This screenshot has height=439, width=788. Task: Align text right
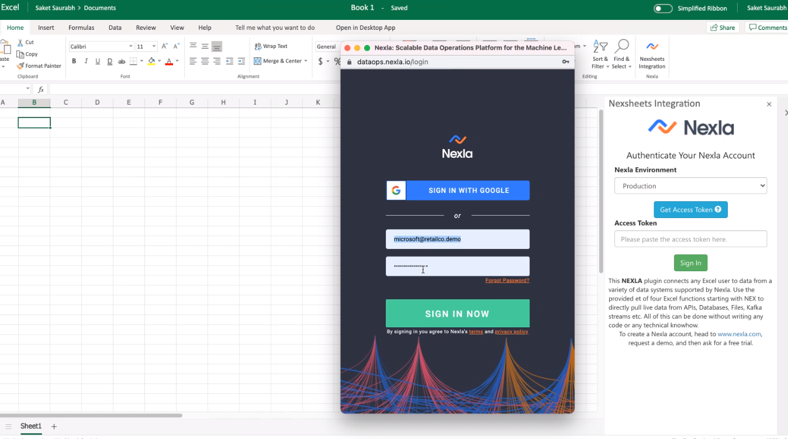(217, 61)
